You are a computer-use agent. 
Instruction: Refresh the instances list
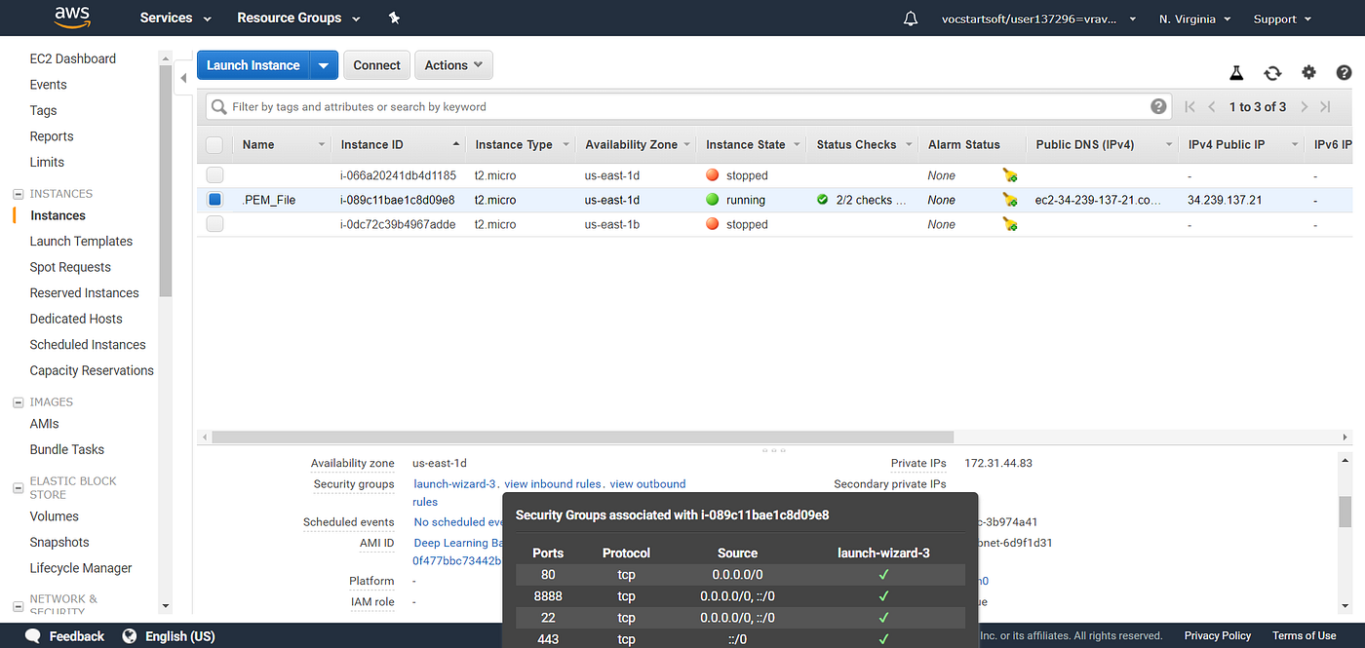1272,72
